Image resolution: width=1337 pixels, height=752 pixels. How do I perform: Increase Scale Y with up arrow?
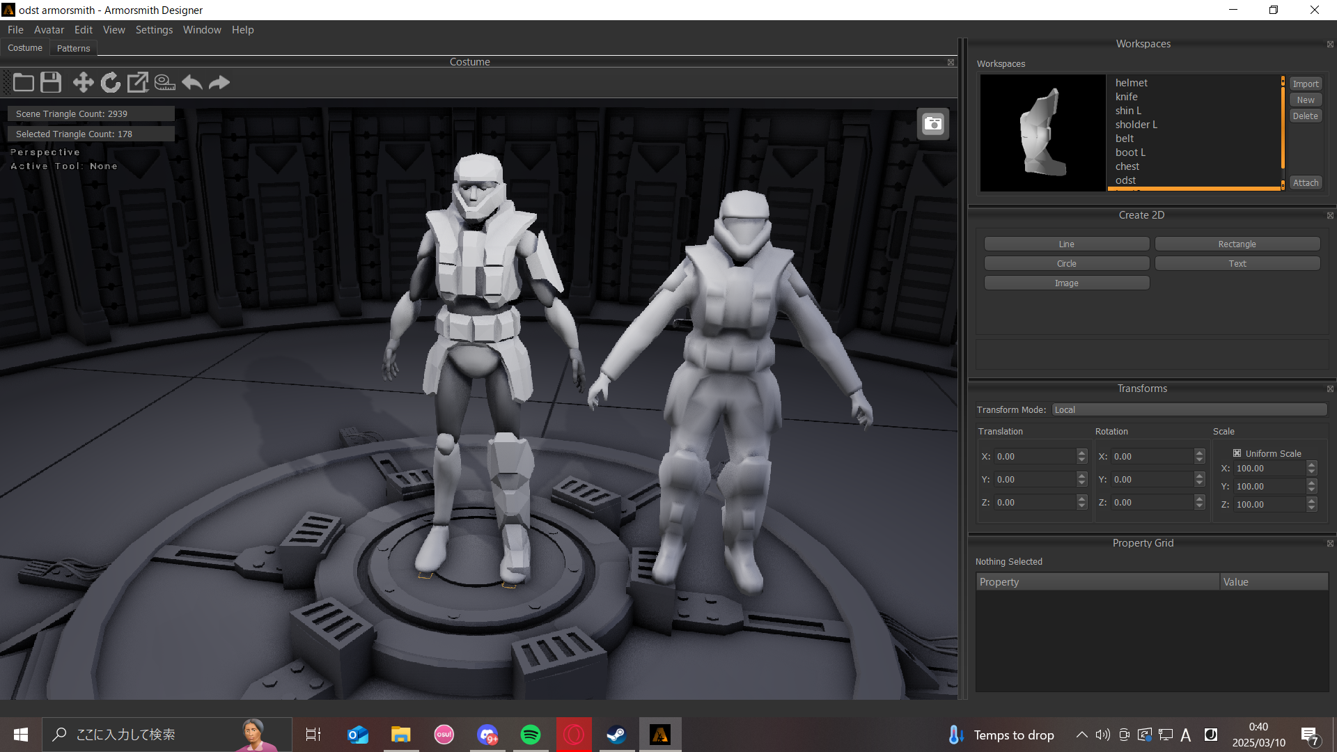pos(1312,483)
